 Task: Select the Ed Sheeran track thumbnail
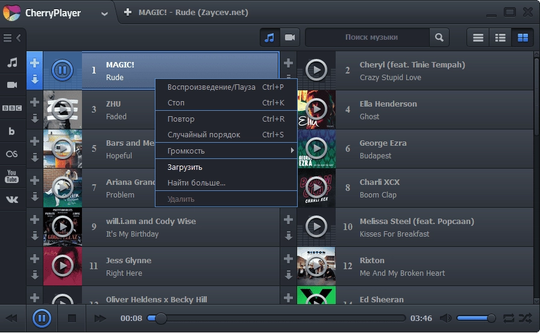click(316, 296)
